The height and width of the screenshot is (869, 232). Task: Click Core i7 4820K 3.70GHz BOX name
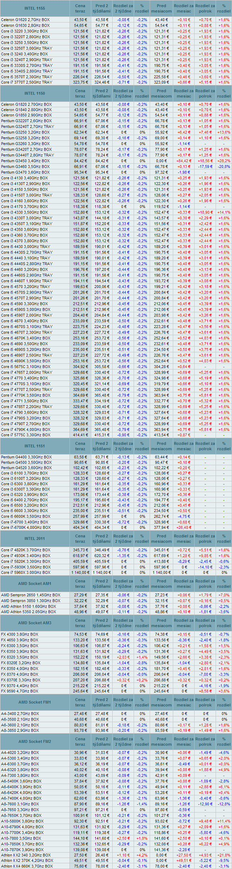tap(25, 550)
